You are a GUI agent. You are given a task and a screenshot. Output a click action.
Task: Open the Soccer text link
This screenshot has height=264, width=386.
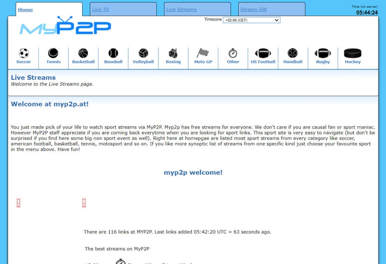tap(24, 62)
